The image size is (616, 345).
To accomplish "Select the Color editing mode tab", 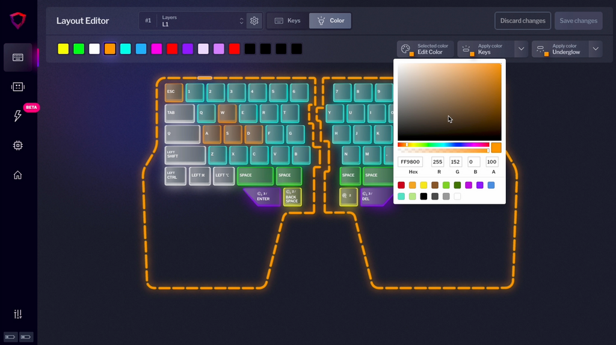I will [330, 21].
